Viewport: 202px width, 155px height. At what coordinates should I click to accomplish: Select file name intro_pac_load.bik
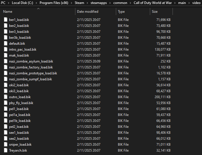point(23,49)
